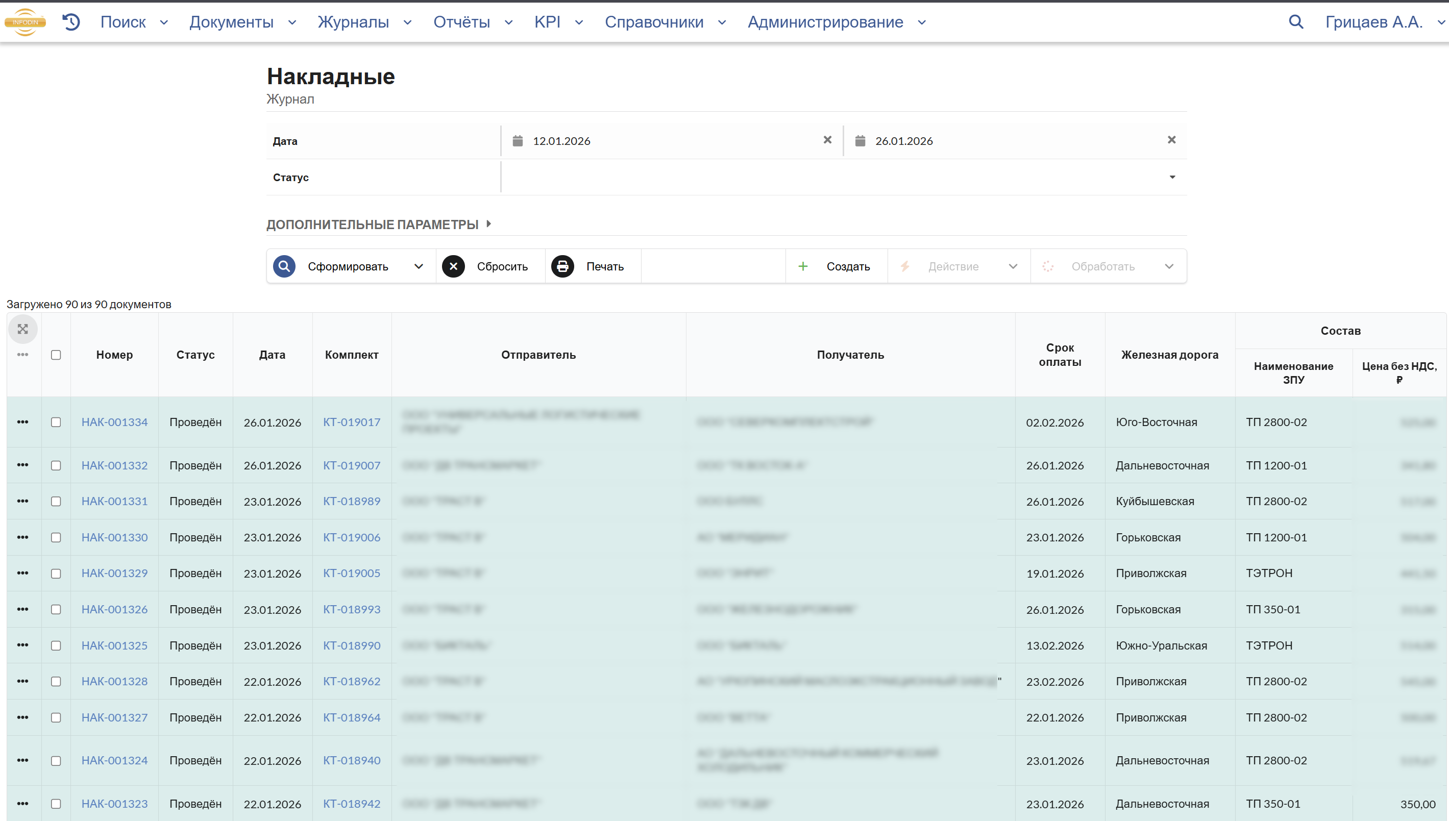1449x821 pixels.
Task: Select the checkbox for НАК-001332
Action: [x=56, y=465]
